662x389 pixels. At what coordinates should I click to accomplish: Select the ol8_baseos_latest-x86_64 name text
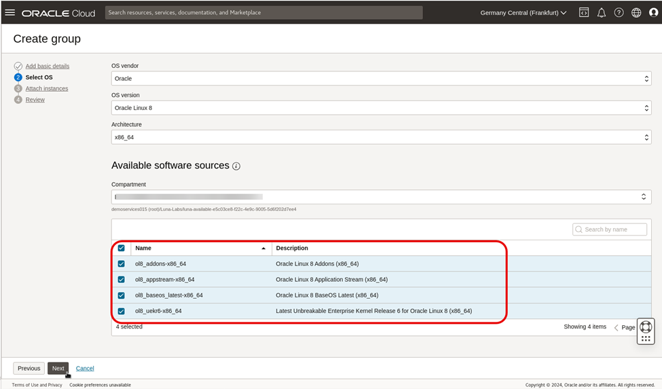169,295
